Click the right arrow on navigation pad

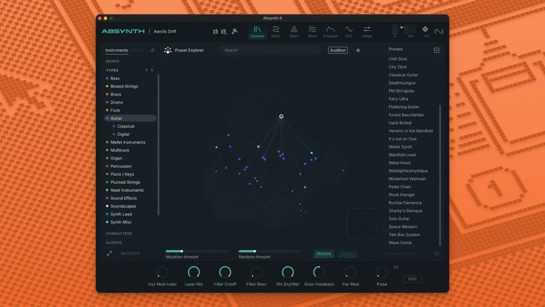(x=372, y=223)
